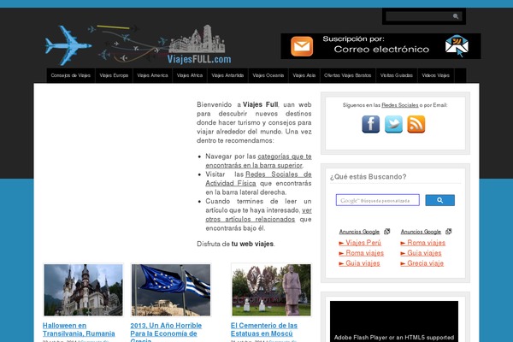This screenshot has width=513, height=342.
Task: Click the Google custom search input field
Action: (x=378, y=200)
